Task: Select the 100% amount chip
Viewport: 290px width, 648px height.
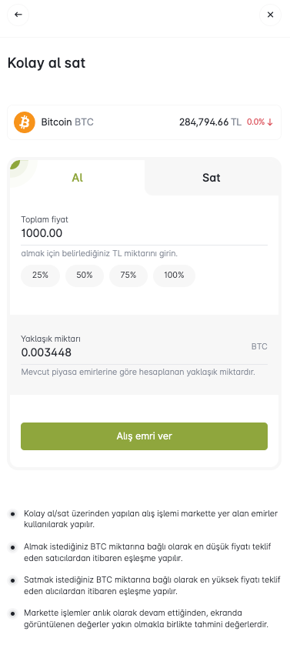Action: pyautogui.click(x=174, y=276)
